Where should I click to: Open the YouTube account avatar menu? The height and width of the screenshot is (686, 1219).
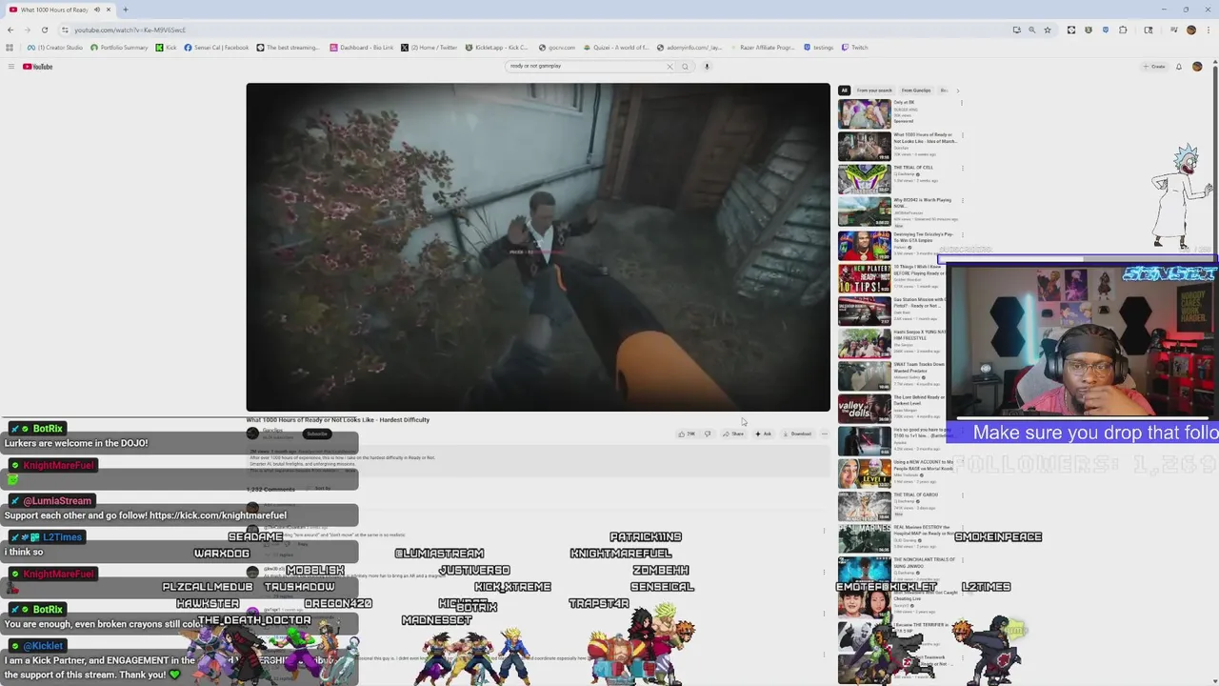pos(1197,67)
